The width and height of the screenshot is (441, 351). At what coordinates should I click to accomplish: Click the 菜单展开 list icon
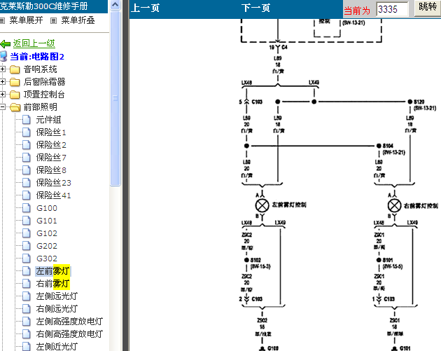[x=2, y=20]
